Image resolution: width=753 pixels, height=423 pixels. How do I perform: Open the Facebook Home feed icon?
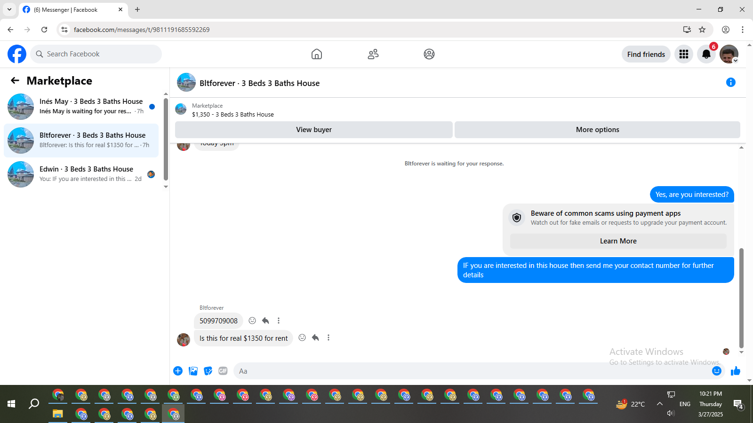point(317,54)
